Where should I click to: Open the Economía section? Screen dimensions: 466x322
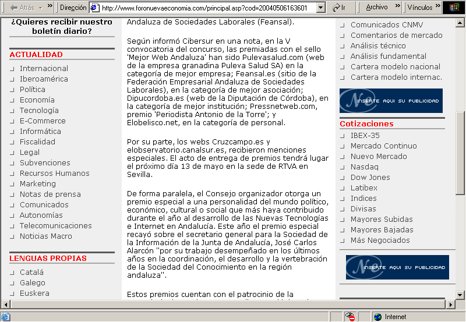[x=37, y=100]
